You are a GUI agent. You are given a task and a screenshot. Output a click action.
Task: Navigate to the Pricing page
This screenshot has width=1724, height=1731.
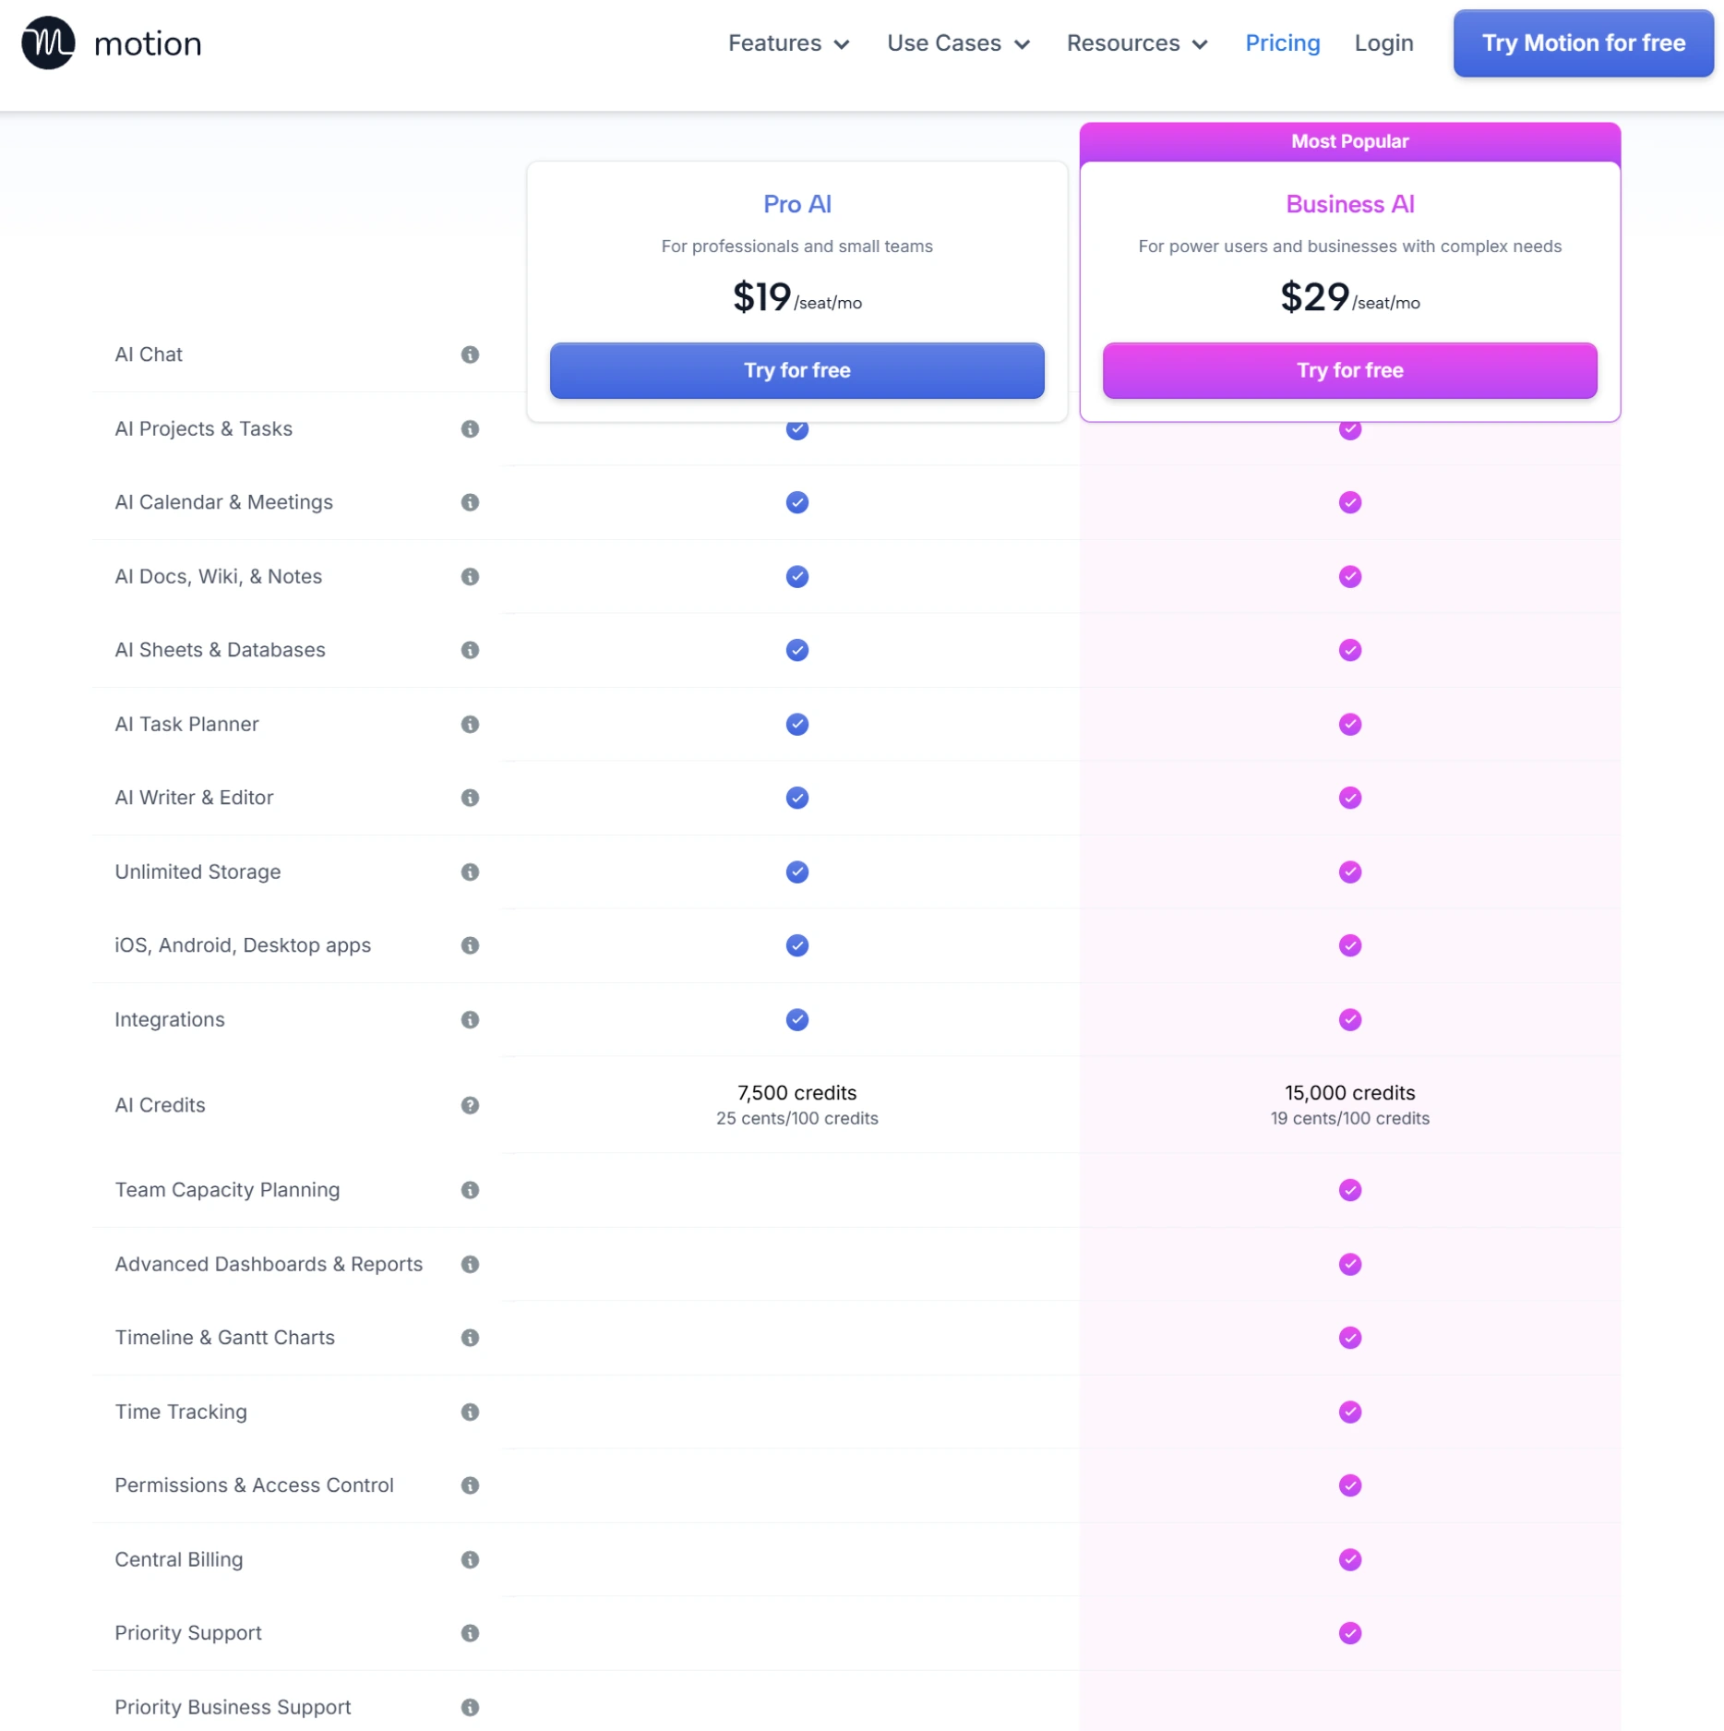pyautogui.click(x=1282, y=42)
